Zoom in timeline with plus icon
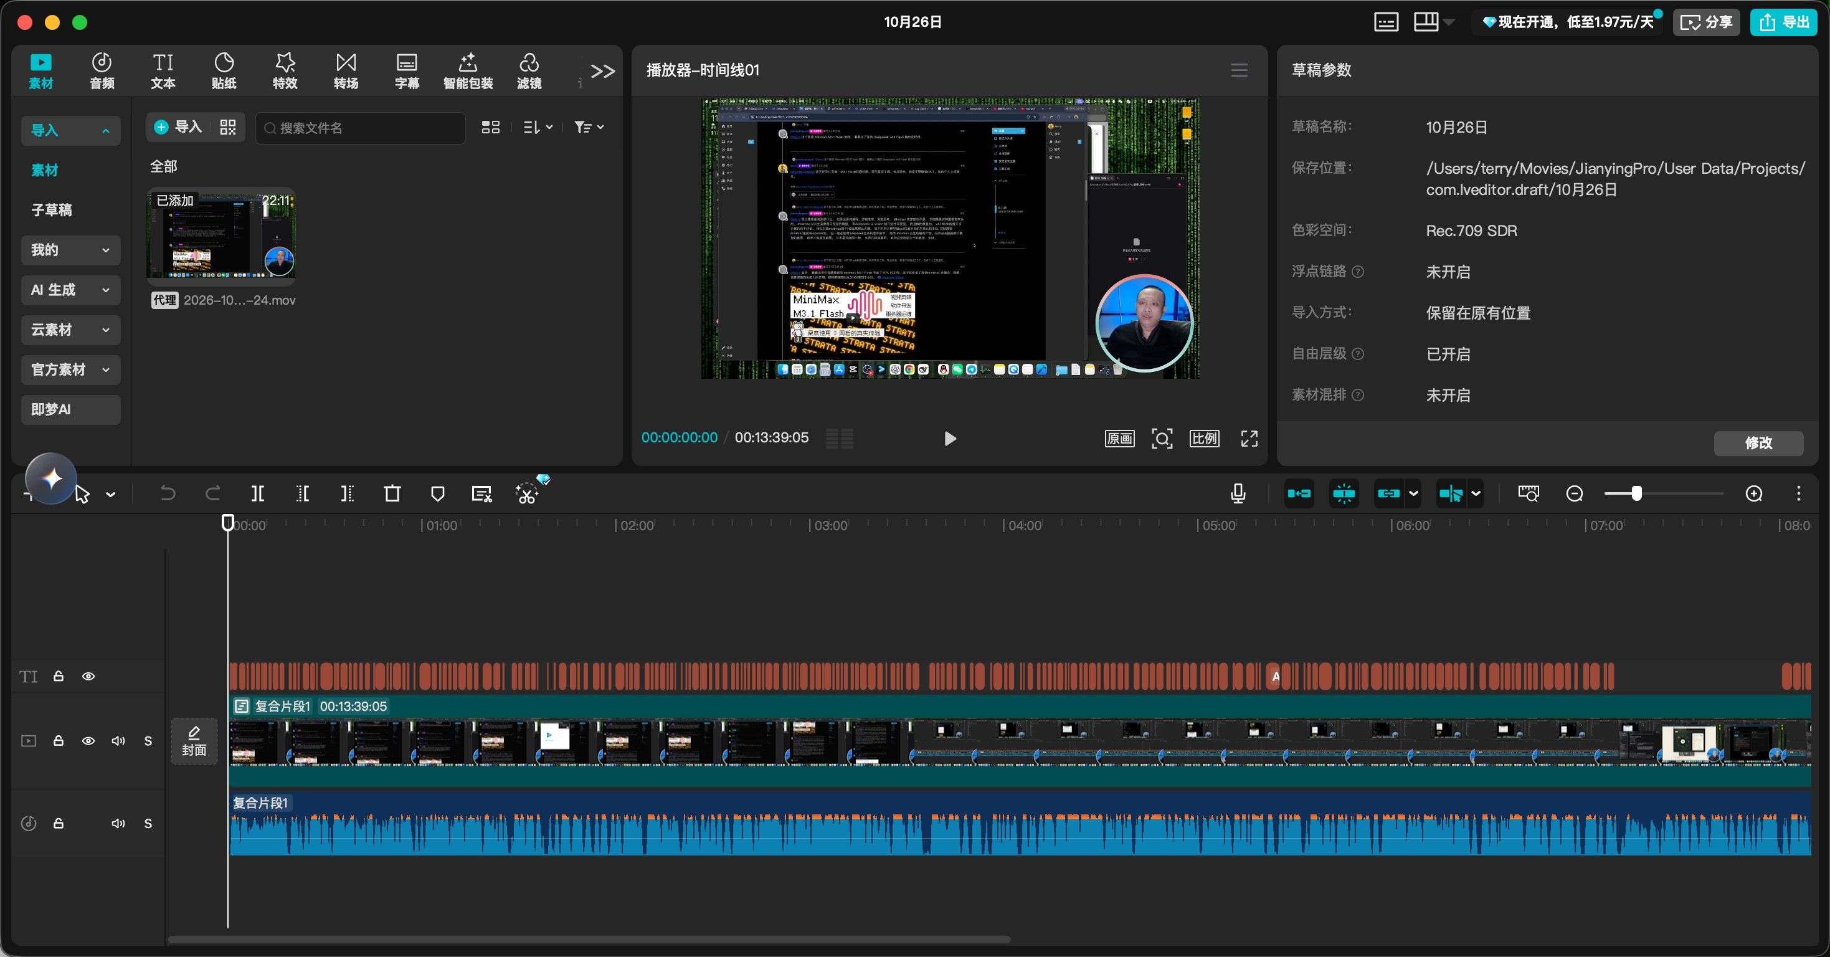This screenshot has width=1830, height=957. pyautogui.click(x=1754, y=494)
